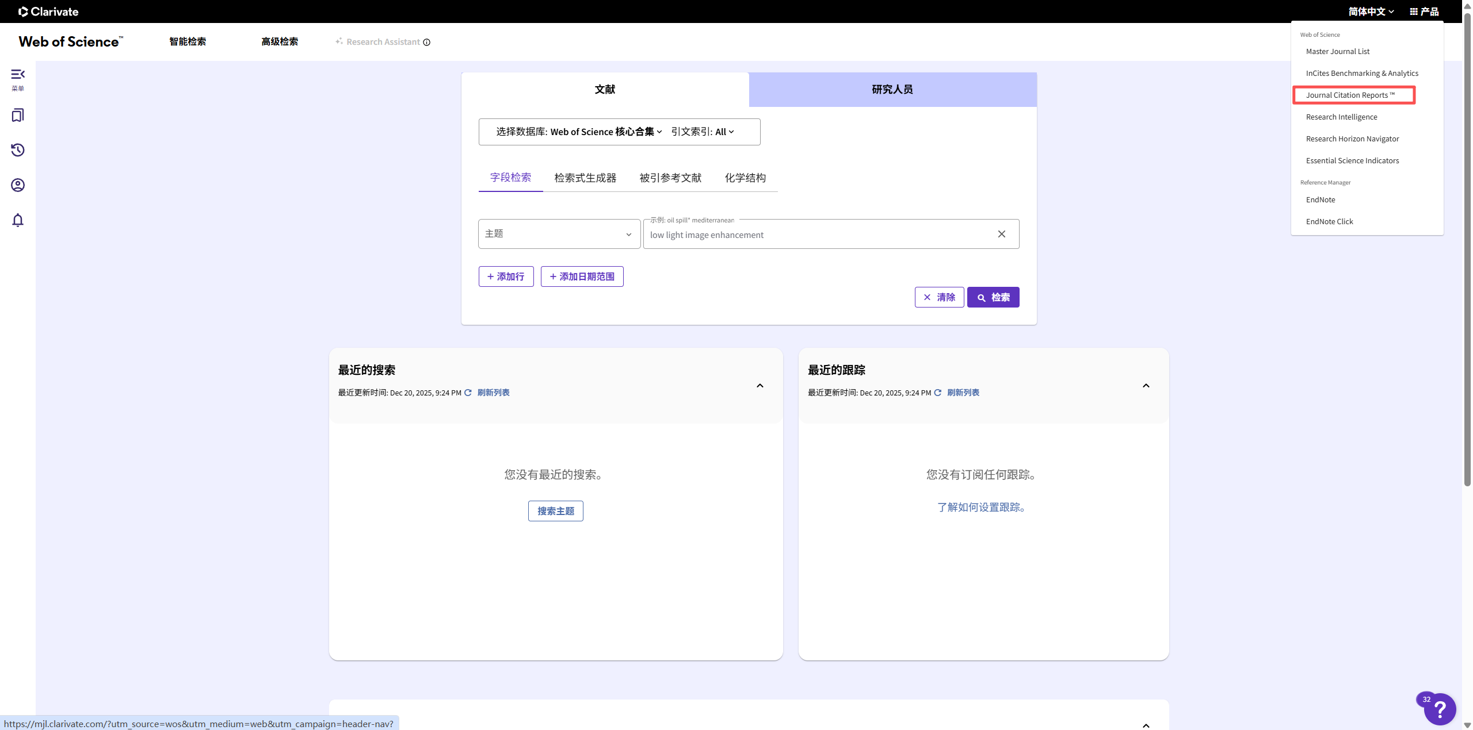Collapse the left sidebar menu icon

pos(18,75)
